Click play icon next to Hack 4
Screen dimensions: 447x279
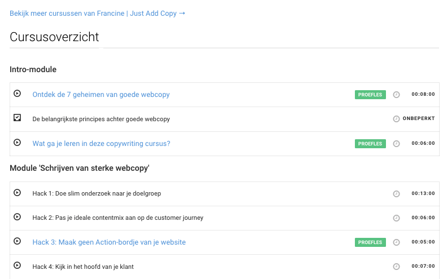(17, 265)
